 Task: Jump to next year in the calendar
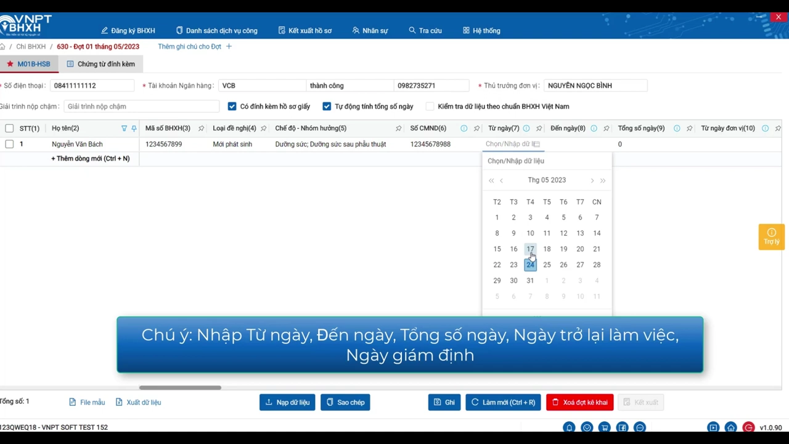coord(603,181)
